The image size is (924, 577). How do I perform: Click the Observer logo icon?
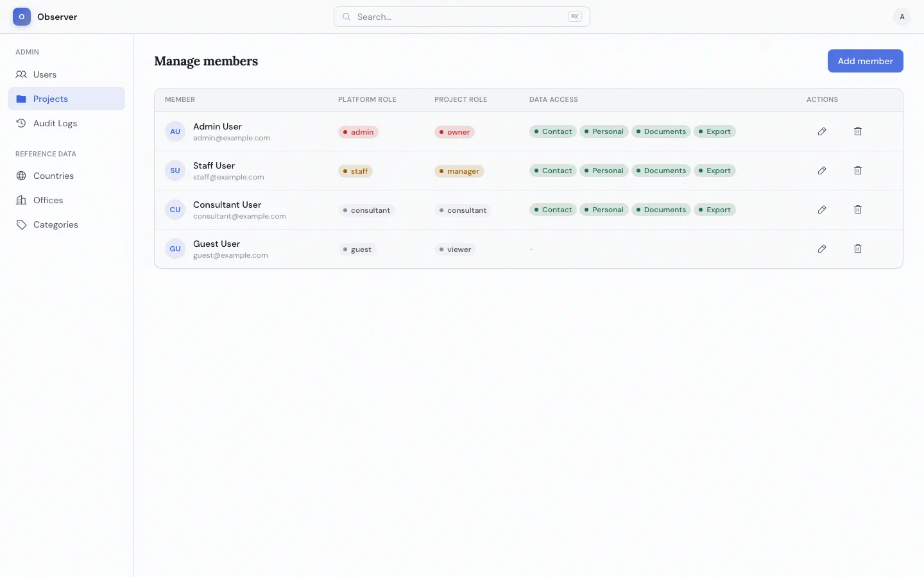(x=22, y=17)
